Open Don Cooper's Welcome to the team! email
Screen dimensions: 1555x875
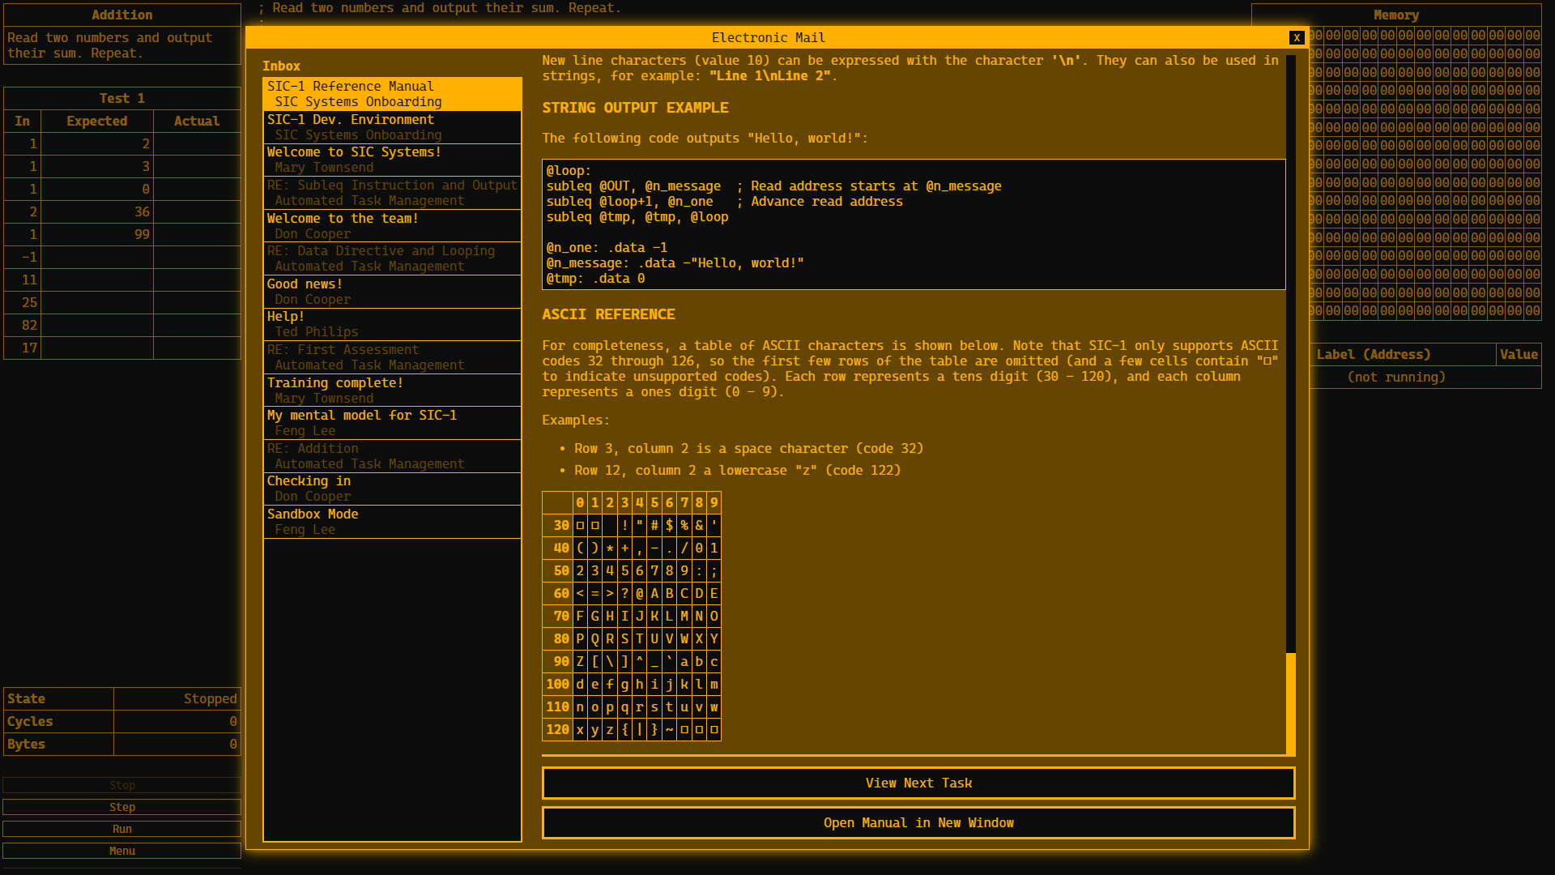pyautogui.click(x=391, y=225)
